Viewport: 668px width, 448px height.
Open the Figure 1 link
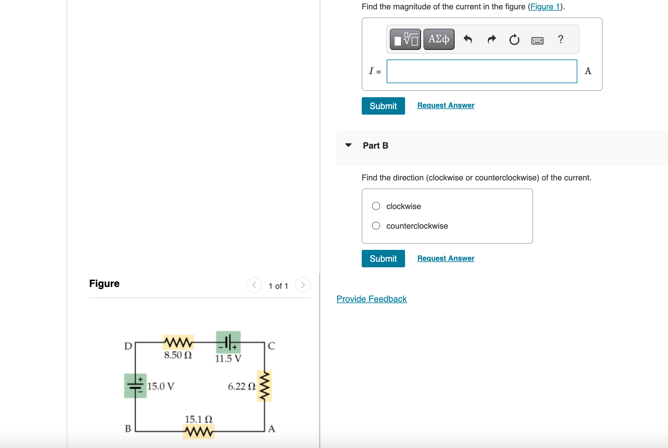click(545, 7)
